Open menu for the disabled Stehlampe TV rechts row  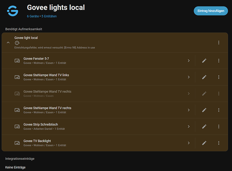[219, 93]
